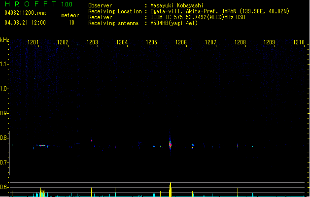Click the 0.6 kHz frequency axis label
310x197 pixels.
pyautogui.click(x=4, y=187)
